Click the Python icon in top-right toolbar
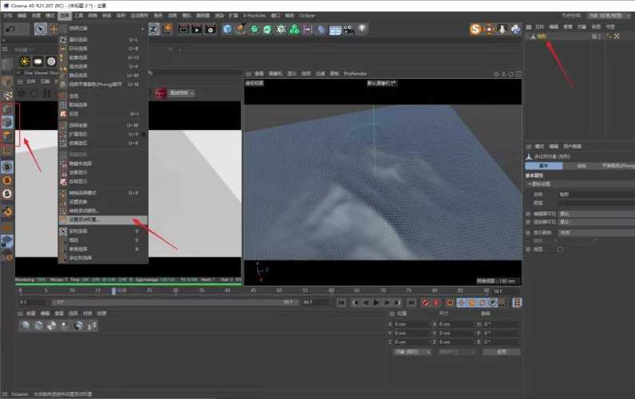The width and height of the screenshot is (635, 399). click(515, 30)
